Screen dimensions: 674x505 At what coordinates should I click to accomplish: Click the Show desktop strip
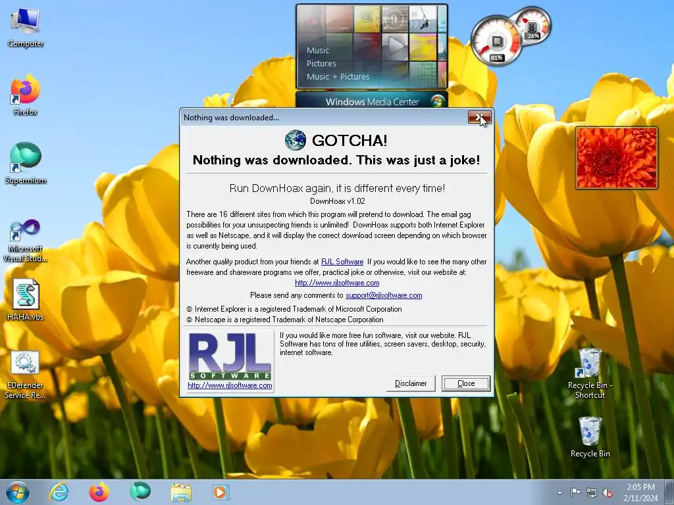pyautogui.click(x=671, y=492)
